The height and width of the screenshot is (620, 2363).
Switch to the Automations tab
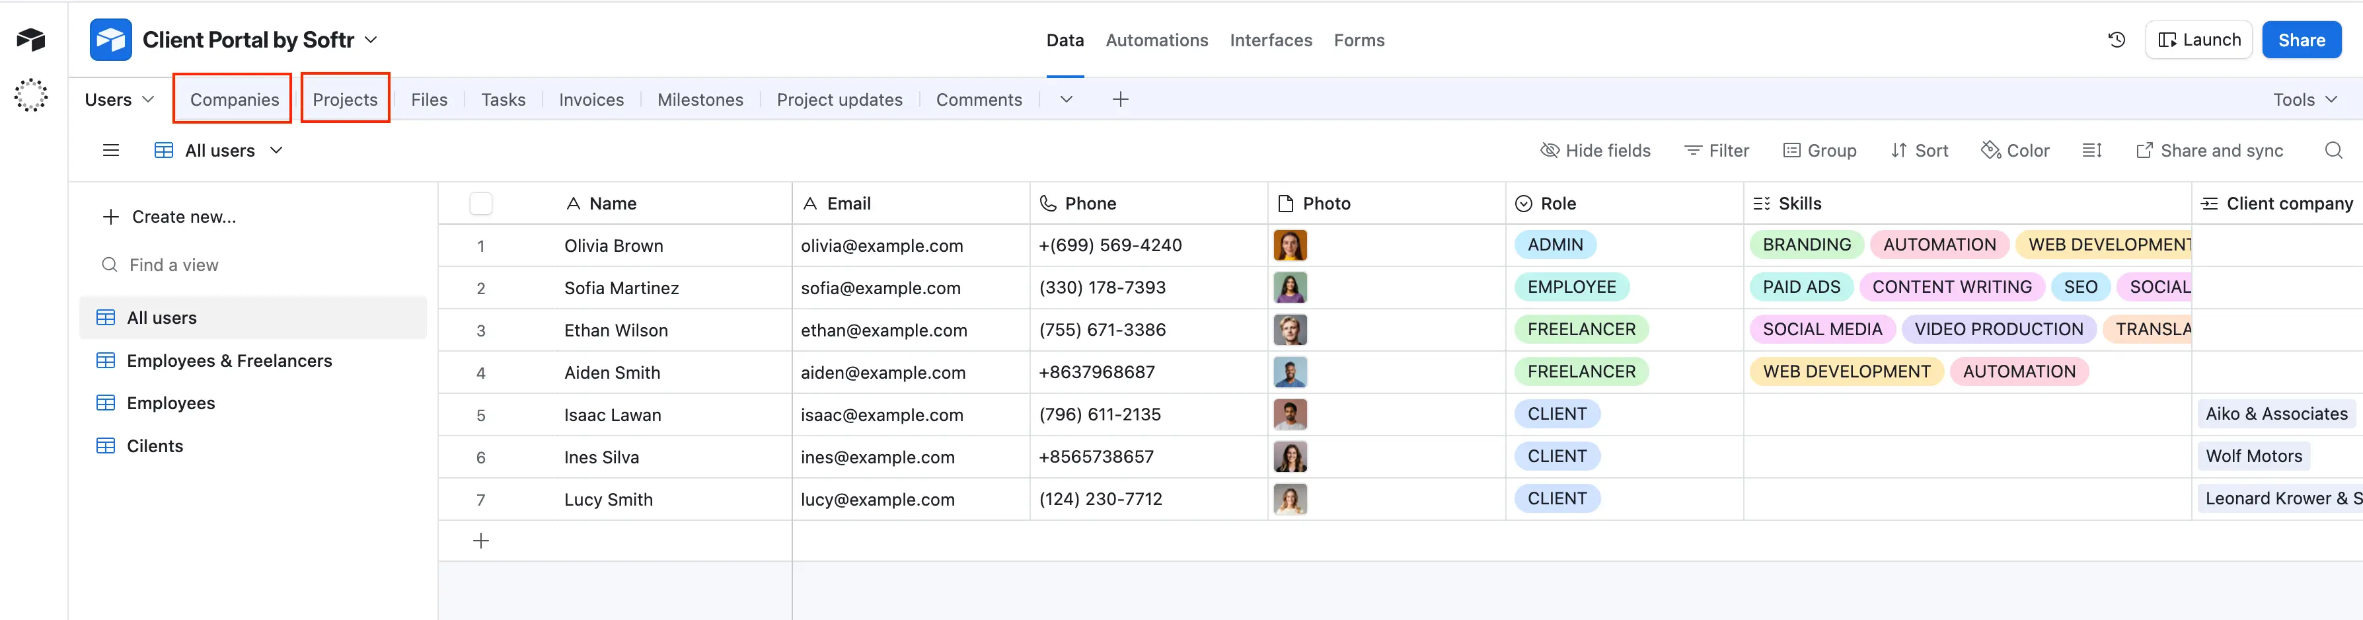coord(1156,40)
